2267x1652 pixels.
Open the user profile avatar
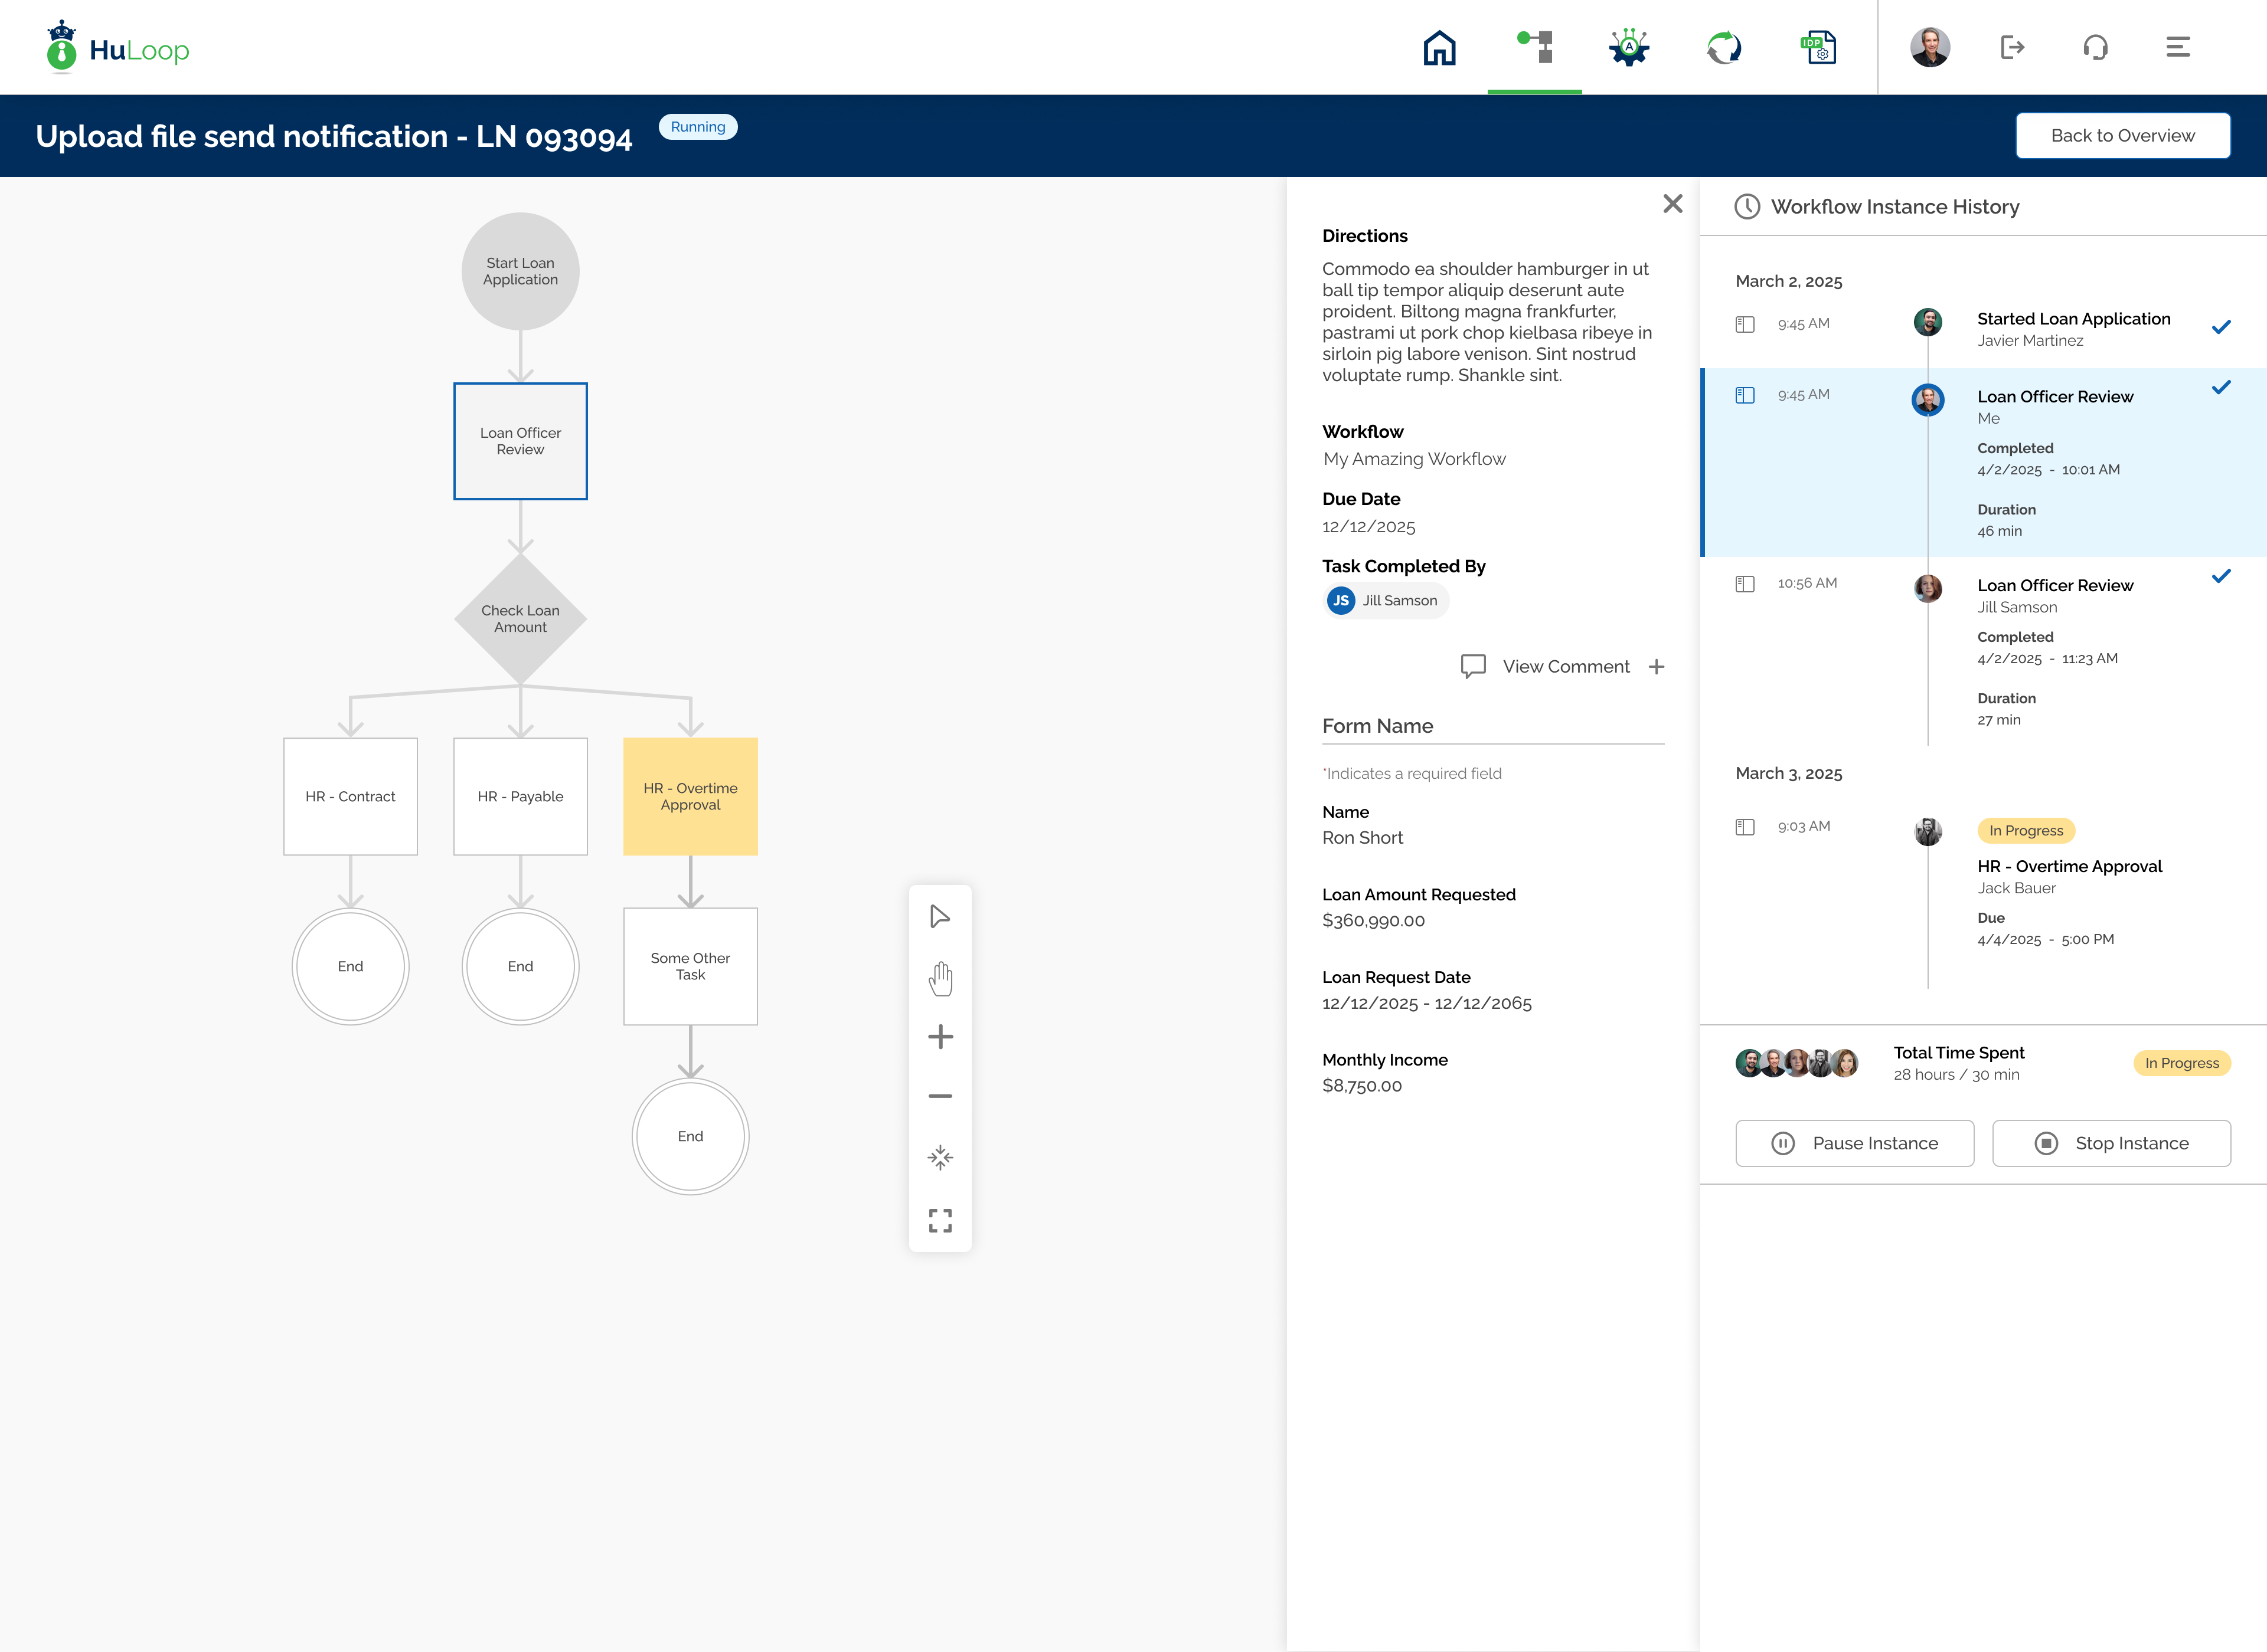1930,47
